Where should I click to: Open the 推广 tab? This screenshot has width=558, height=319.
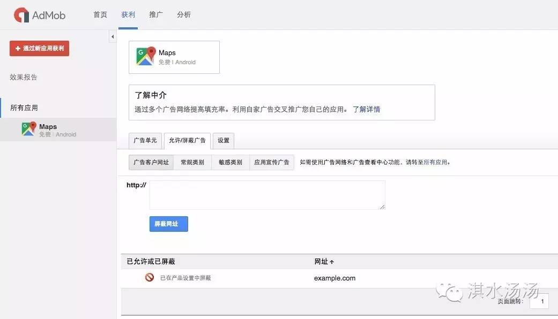pos(156,14)
